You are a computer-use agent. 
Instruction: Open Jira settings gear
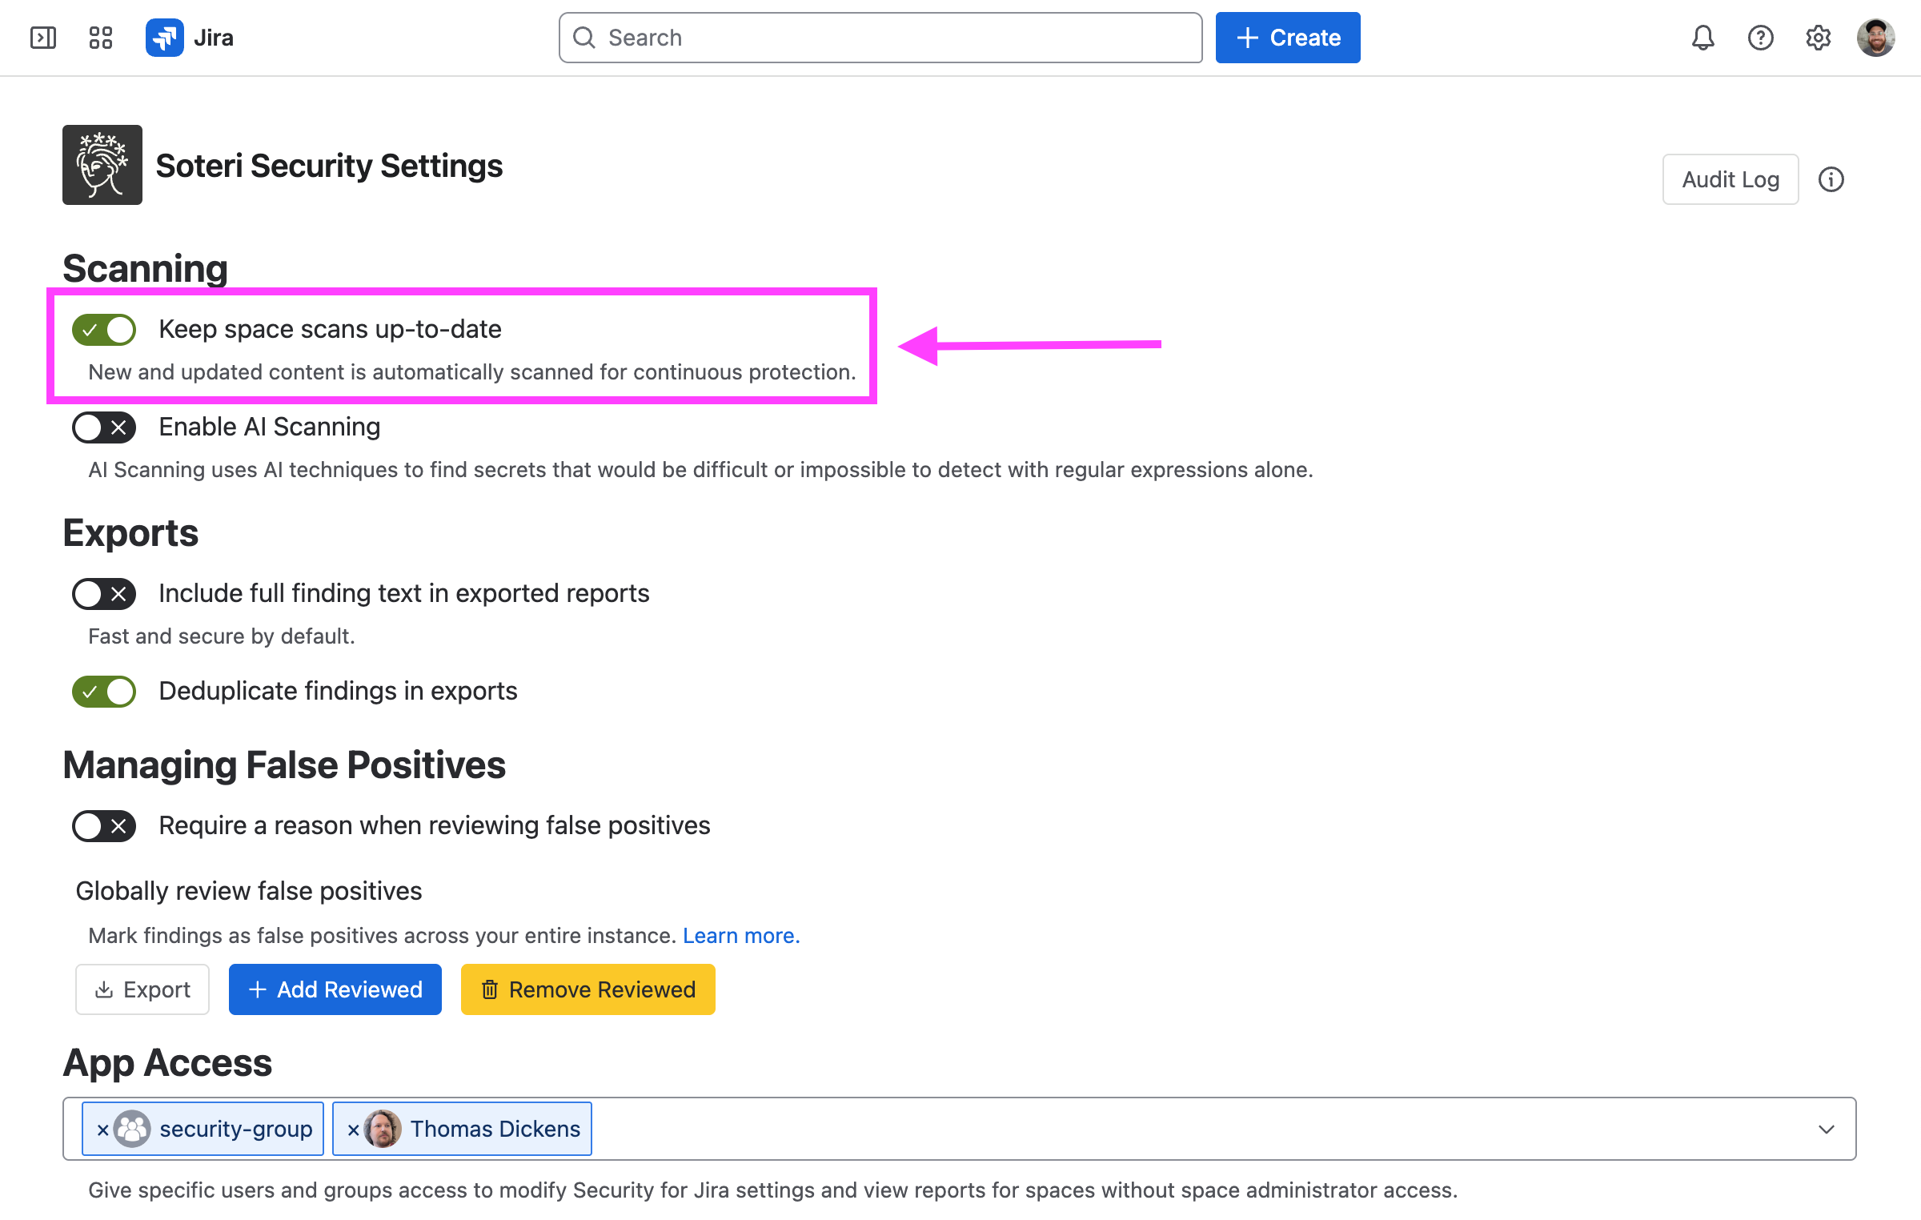click(1818, 38)
